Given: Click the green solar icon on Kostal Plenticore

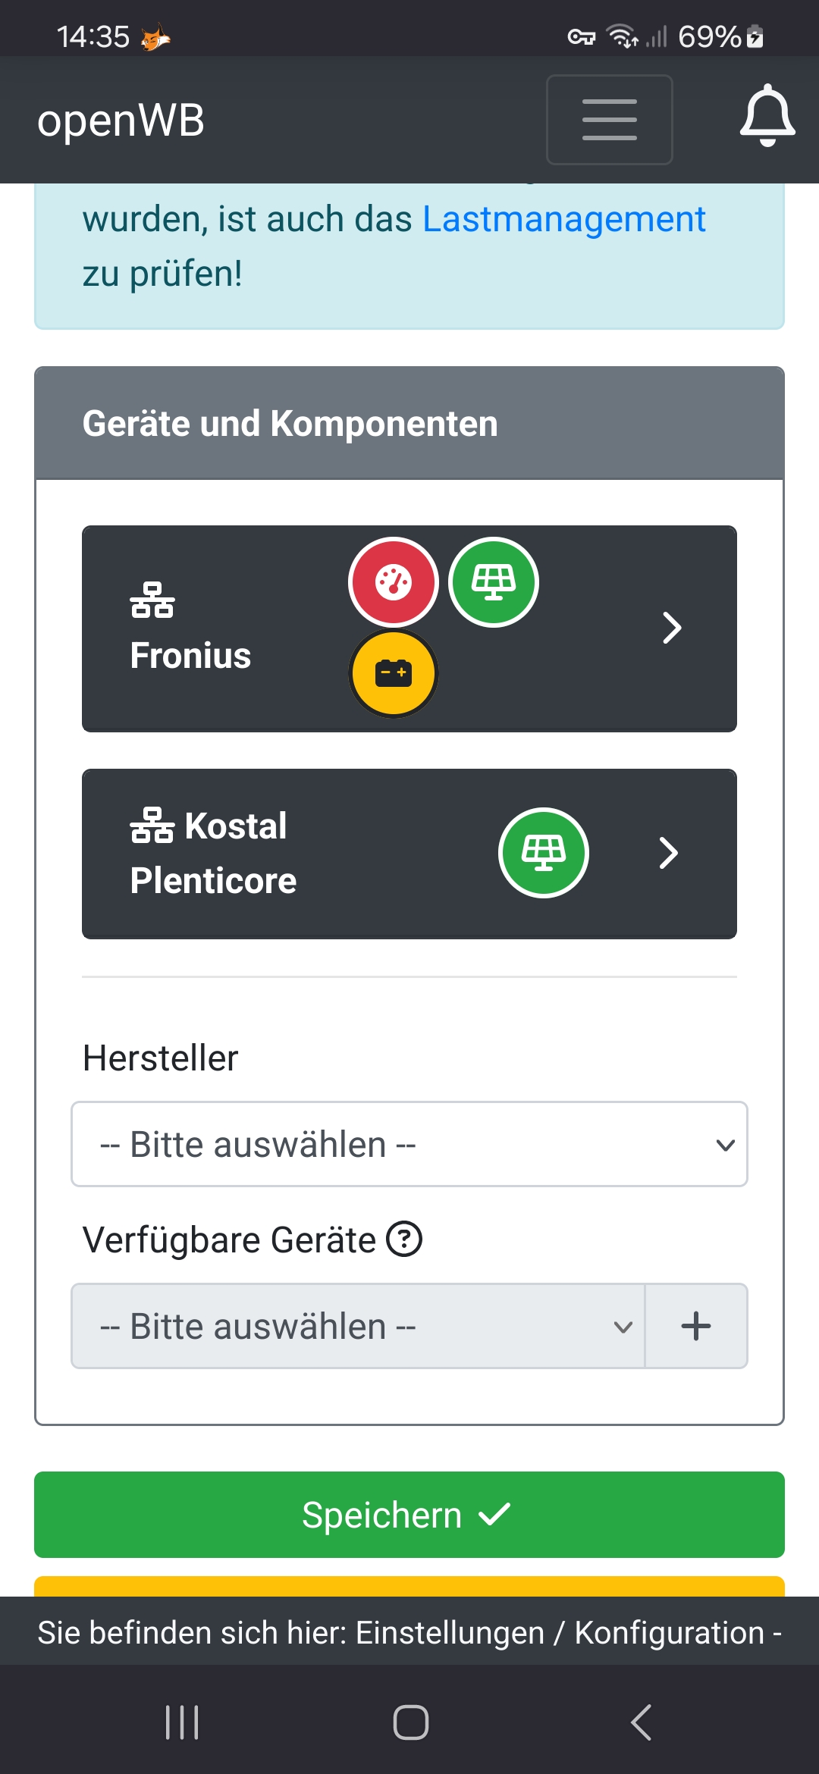Looking at the screenshot, I should 544,853.
